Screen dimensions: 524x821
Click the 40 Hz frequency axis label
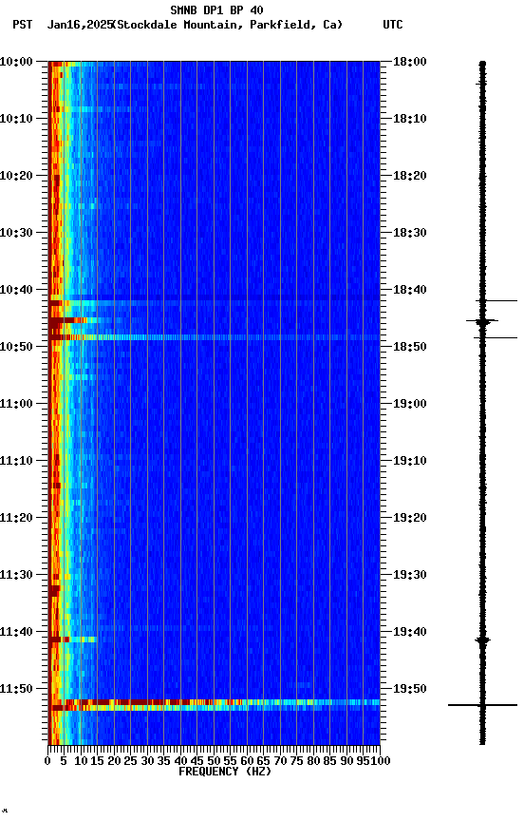pyautogui.click(x=181, y=761)
